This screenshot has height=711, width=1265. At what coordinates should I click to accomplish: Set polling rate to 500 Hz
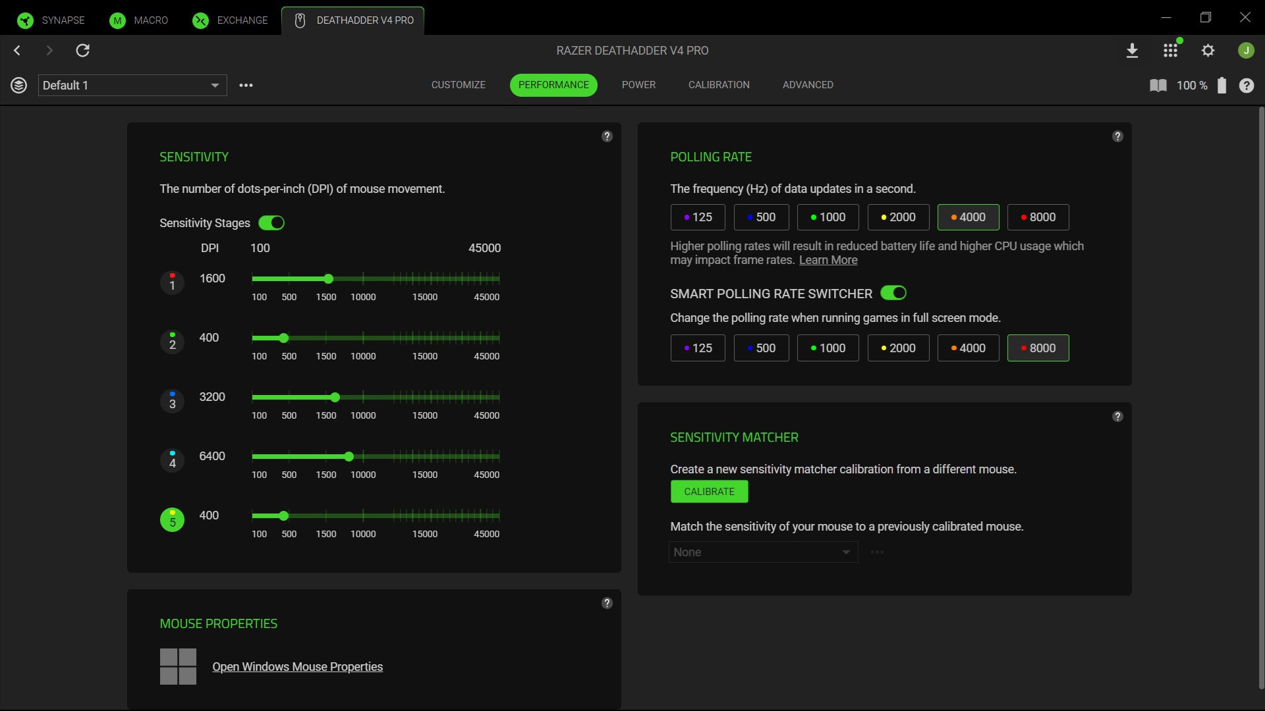point(761,217)
